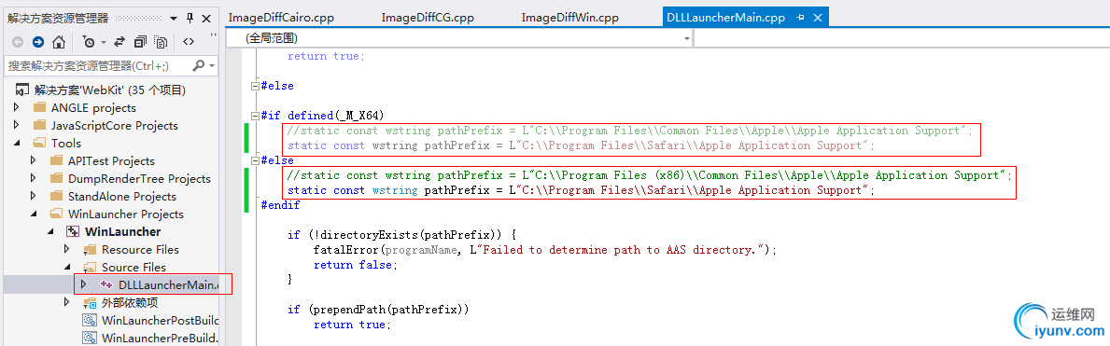Screen dimensions: 1110x346
Task: Click the WinLauncher C++ project icon
Action: 73,232
